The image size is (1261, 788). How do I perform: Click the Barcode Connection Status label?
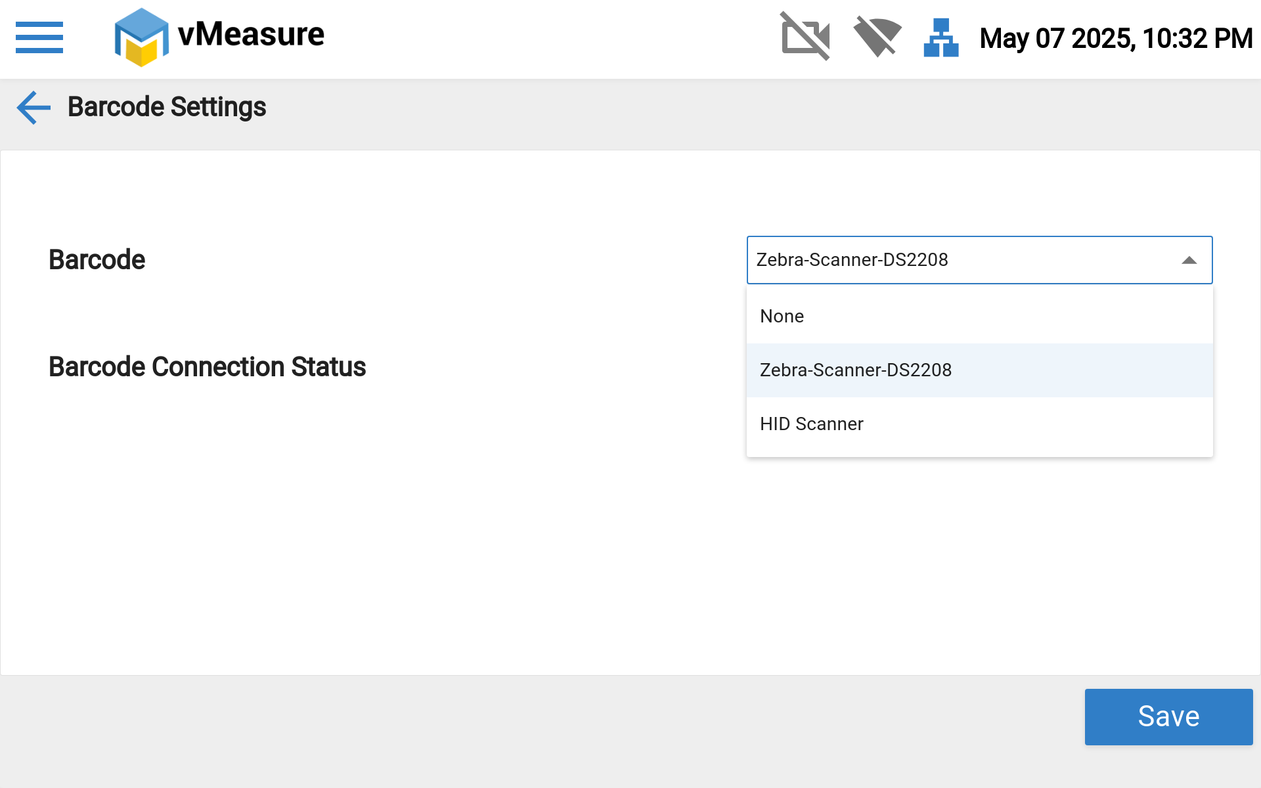pyautogui.click(x=207, y=367)
